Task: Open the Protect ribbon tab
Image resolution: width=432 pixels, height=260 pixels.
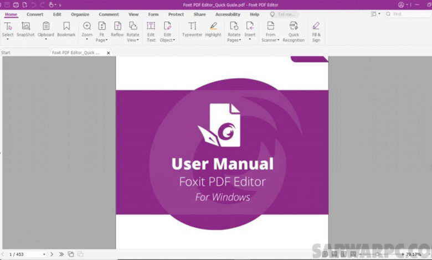Action: 176,14
